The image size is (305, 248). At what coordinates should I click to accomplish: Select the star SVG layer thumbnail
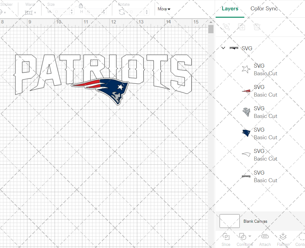[x=246, y=69]
